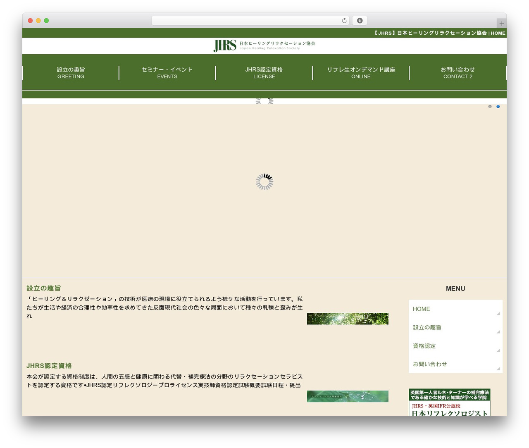Click the 【JHRS】日本ヒーリングリラクセーション協会 title text
The width and height of the screenshot is (529, 448).
[x=430, y=33]
